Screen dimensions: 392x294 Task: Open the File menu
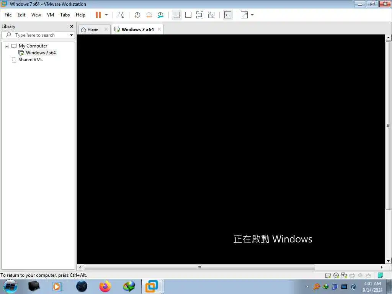pos(8,15)
